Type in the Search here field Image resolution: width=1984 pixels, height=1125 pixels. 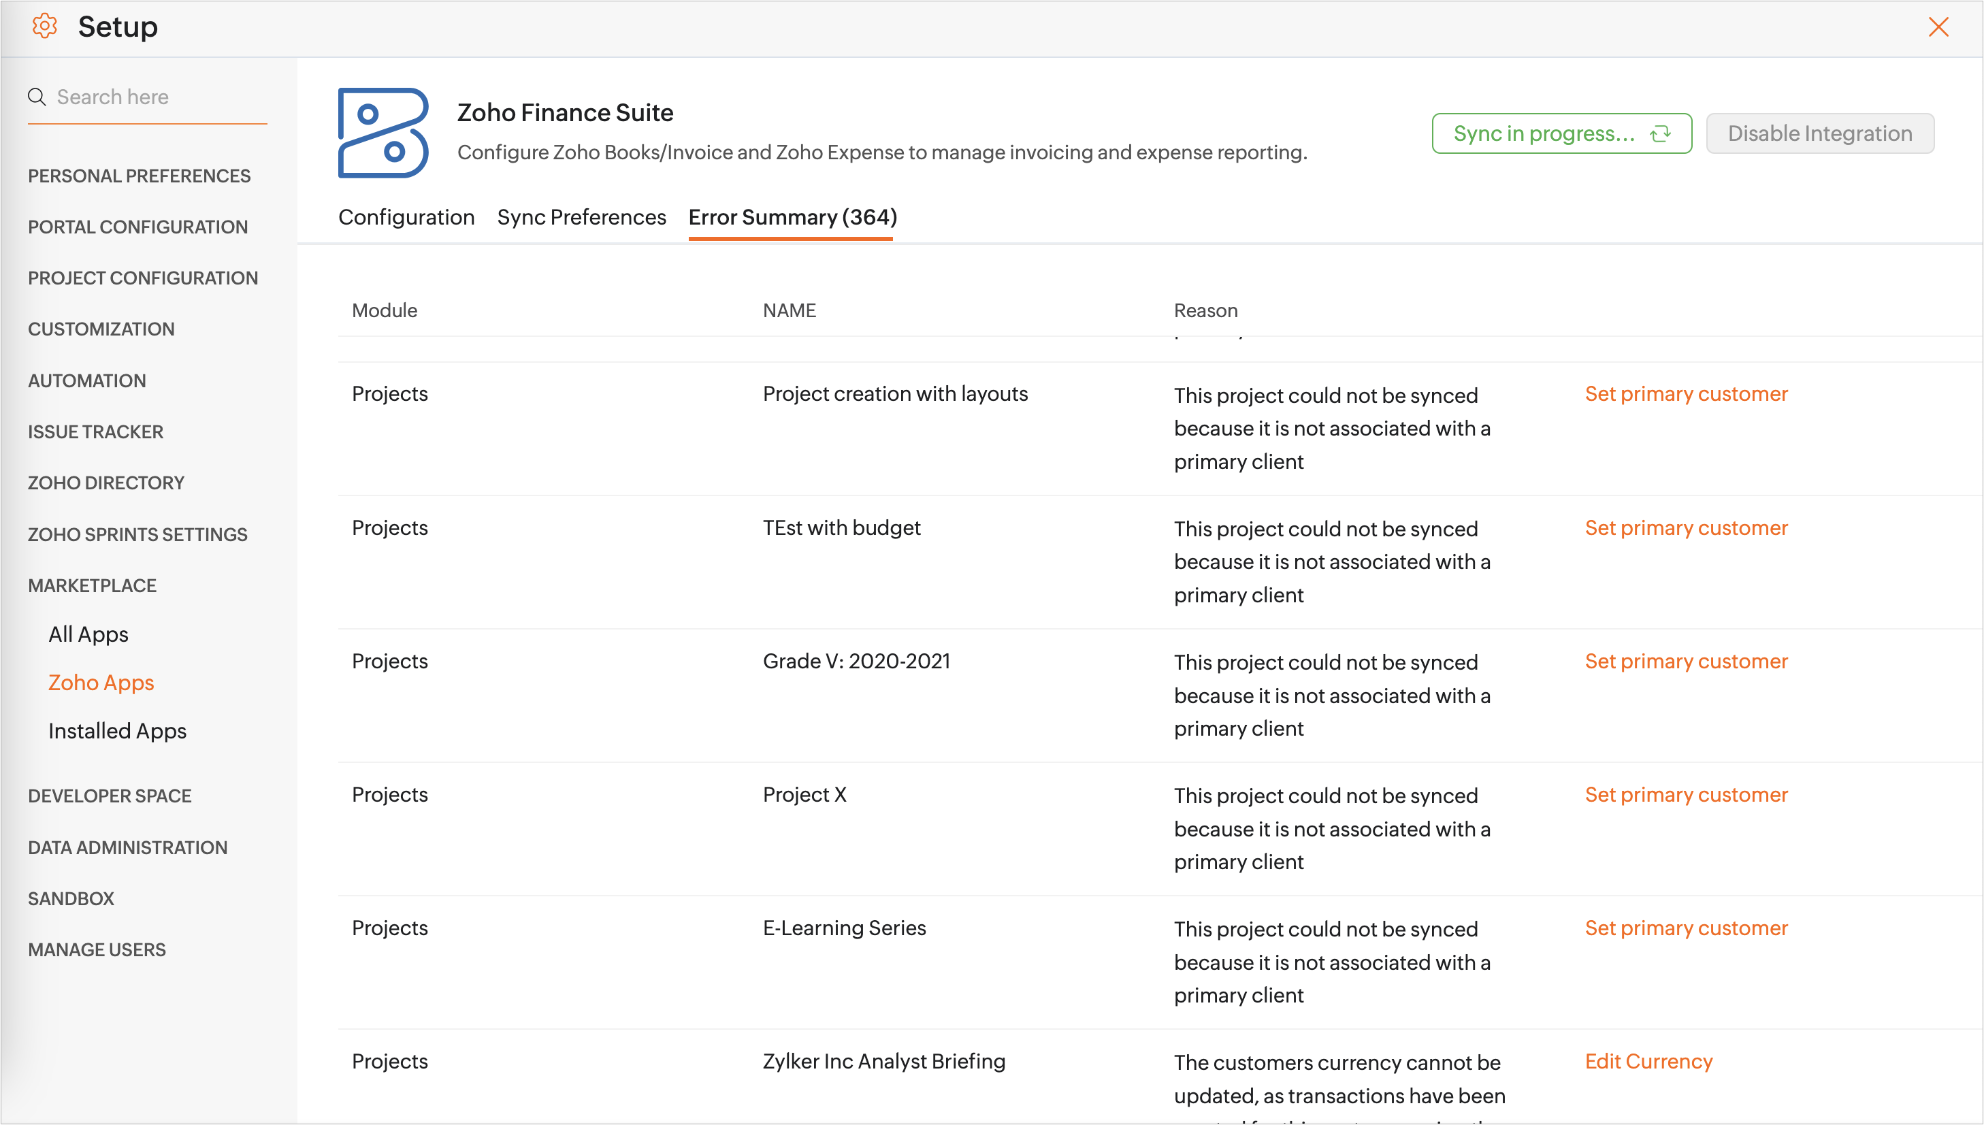pyautogui.click(x=159, y=97)
